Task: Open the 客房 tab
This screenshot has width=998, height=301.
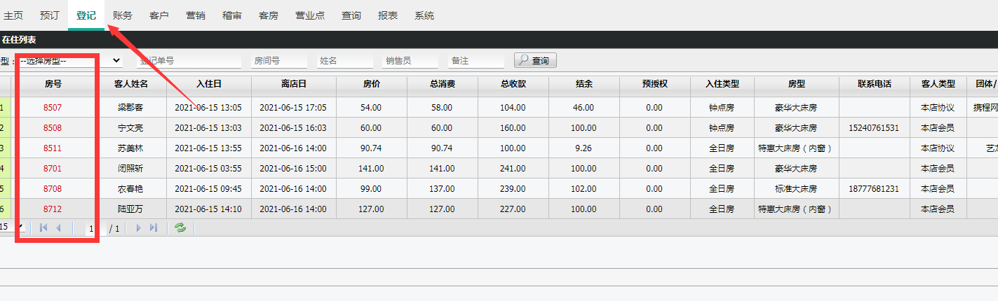Action: pyautogui.click(x=269, y=15)
